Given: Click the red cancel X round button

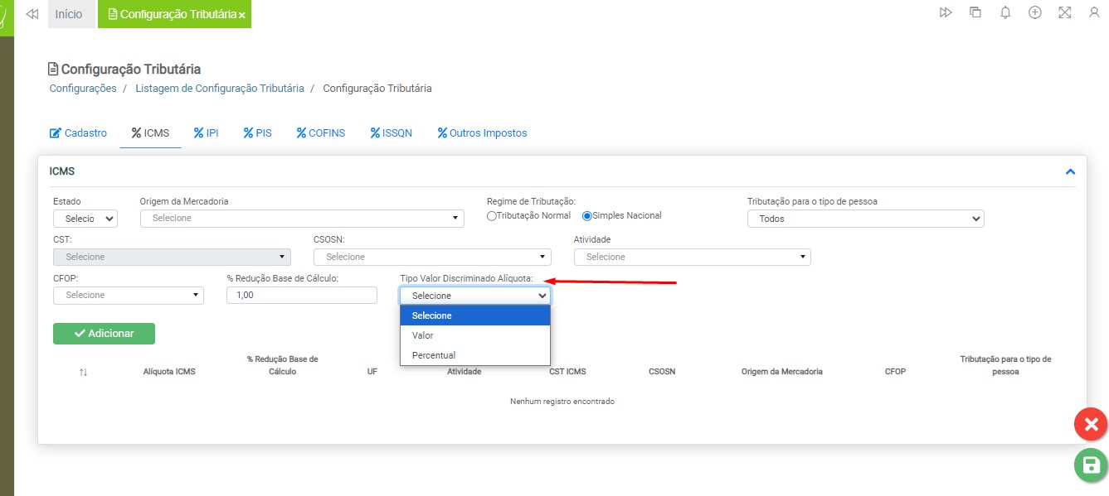Looking at the screenshot, I should point(1091,425).
